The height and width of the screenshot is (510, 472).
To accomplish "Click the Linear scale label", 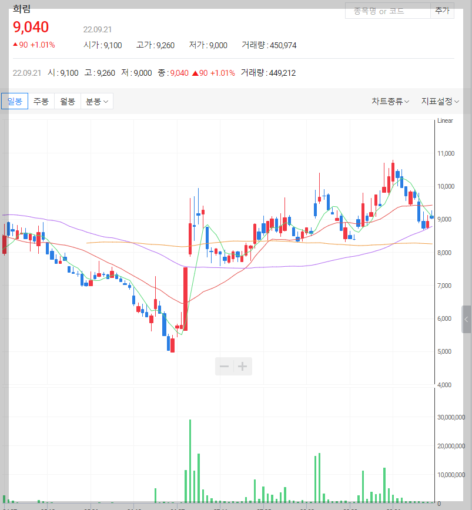I will click(x=445, y=120).
